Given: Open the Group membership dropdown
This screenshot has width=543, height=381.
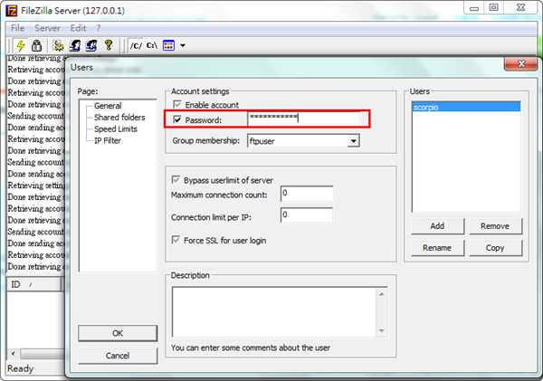Looking at the screenshot, I should point(353,140).
